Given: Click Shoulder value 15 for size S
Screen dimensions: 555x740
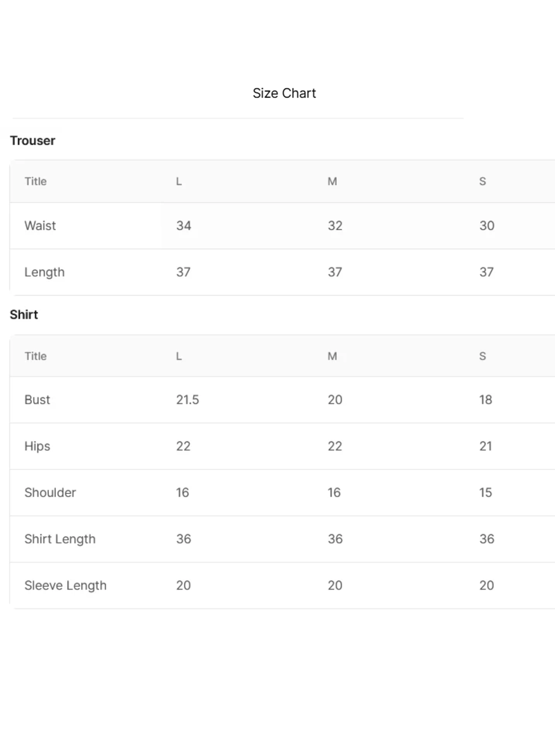Looking at the screenshot, I should (x=485, y=492).
